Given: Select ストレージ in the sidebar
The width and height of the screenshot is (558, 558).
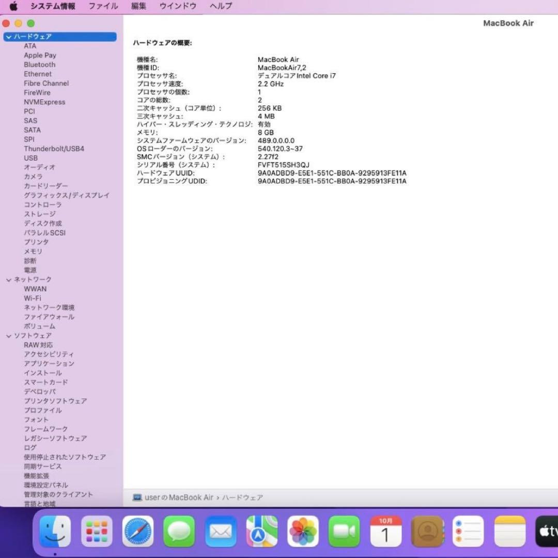Looking at the screenshot, I should (x=41, y=213).
